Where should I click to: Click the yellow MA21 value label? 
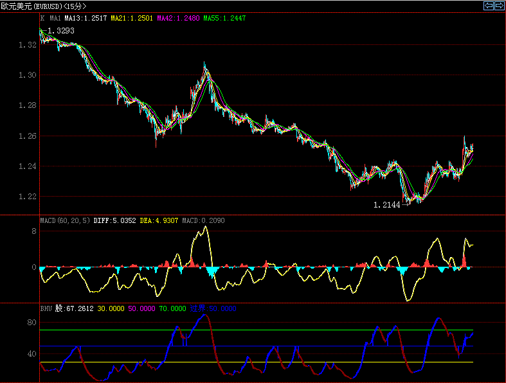[x=132, y=19]
